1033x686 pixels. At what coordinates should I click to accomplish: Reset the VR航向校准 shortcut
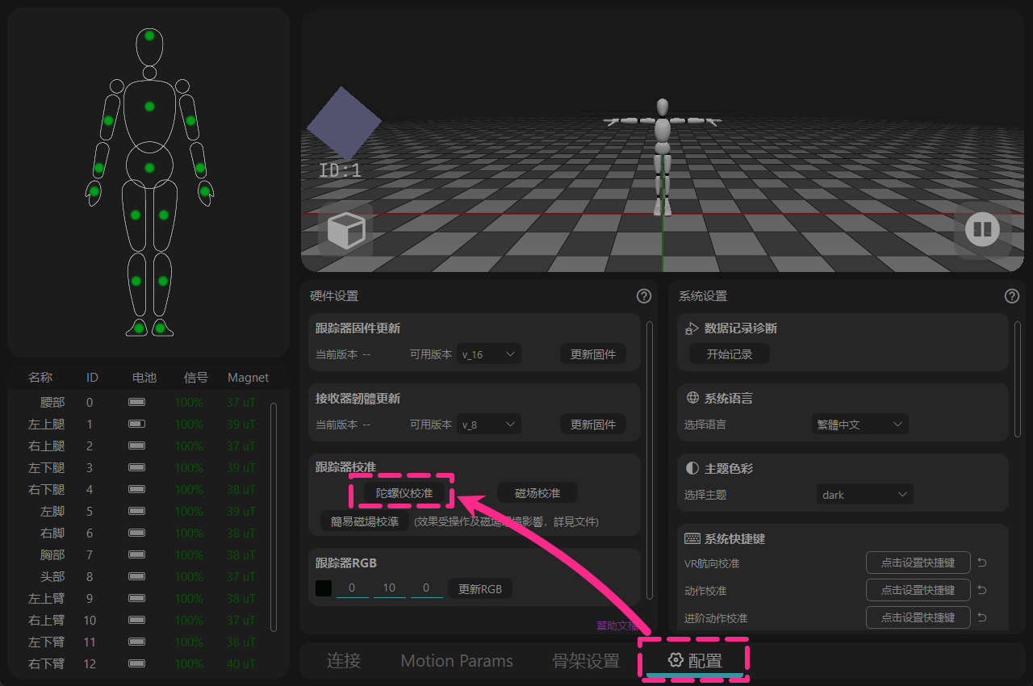[982, 563]
